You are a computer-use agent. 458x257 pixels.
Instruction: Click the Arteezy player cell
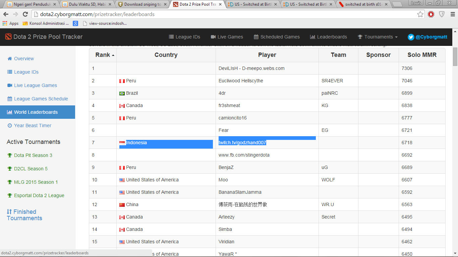267,217
